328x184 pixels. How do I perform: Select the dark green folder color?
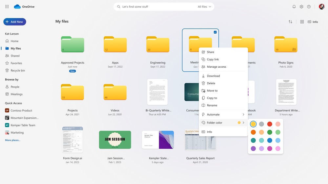pyautogui.click(x=270, y=132)
